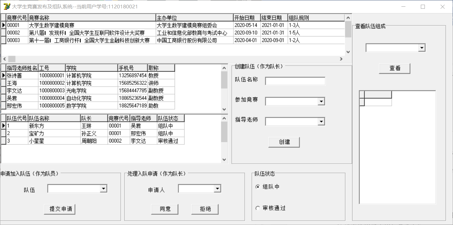Maximize the application window
453x225 pixels.
423,7
